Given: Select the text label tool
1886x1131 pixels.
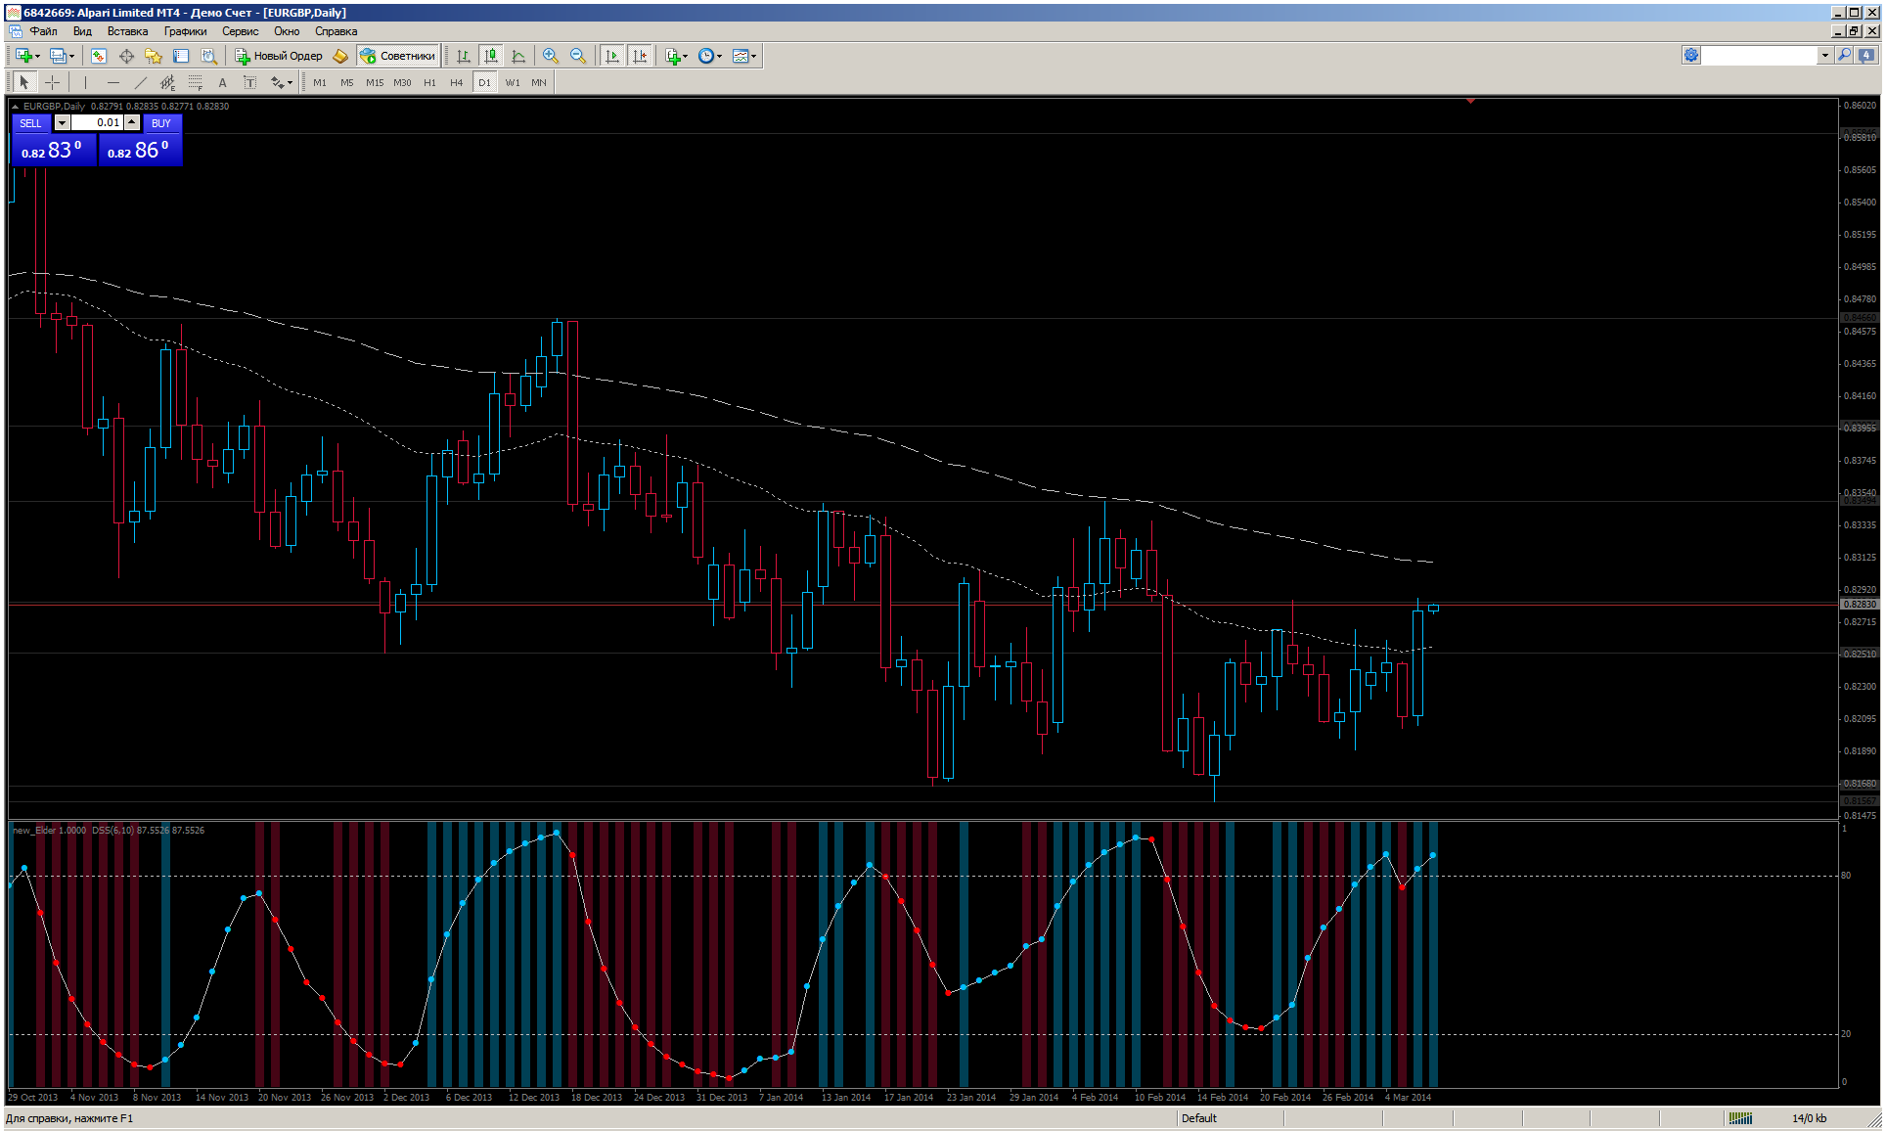Looking at the screenshot, I should (249, 82).
